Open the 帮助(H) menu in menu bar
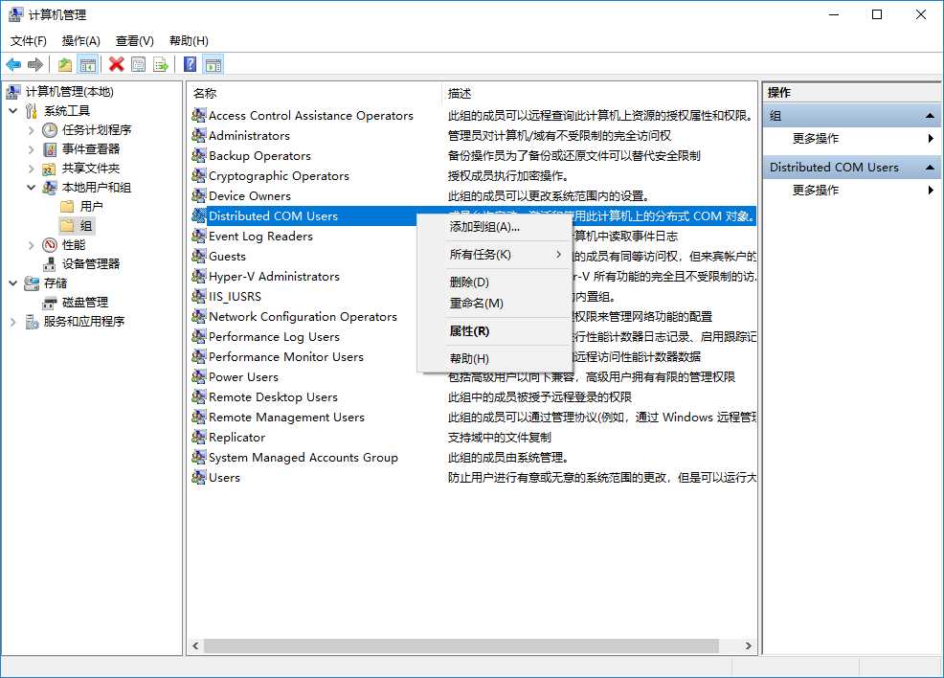The image size is (944, 678). coord(189,41)
